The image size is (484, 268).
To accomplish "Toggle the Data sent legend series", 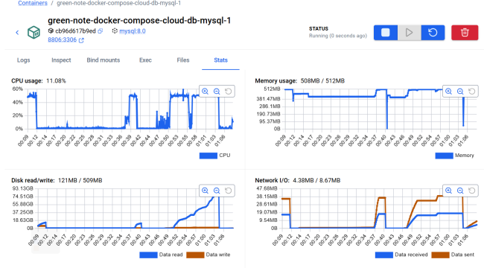I will tap(453, 255).
